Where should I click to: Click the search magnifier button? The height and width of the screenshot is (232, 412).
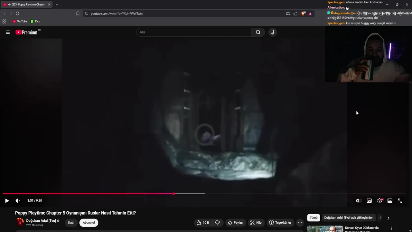(x=258, y=32)
